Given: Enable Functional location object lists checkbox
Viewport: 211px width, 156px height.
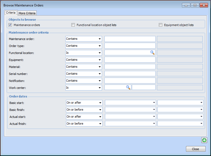Looking at the screenshot, I should tap(73, 25).
